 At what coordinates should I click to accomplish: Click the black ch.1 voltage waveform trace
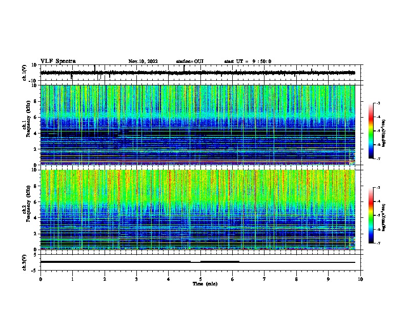click(197, 73)
